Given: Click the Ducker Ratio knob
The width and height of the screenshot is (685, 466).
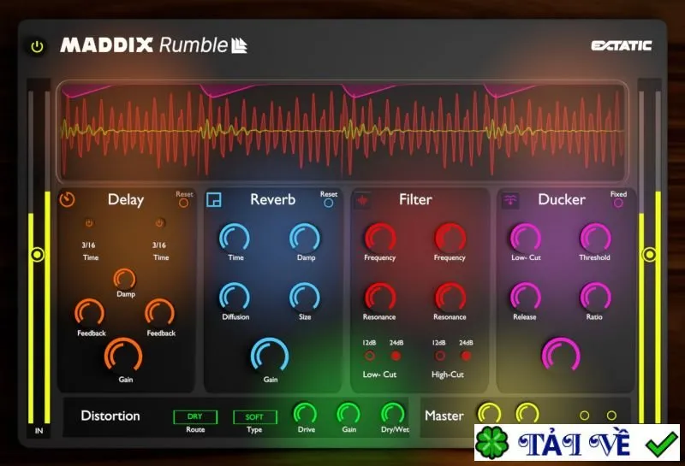Looking at the screenshot, I should tap(595, 298).
